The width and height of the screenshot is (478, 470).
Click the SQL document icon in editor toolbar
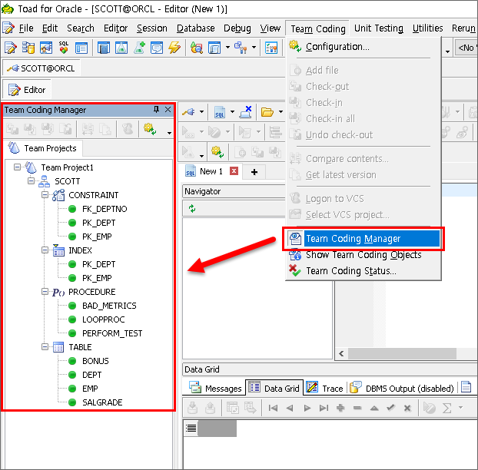[x=220, y=112]
